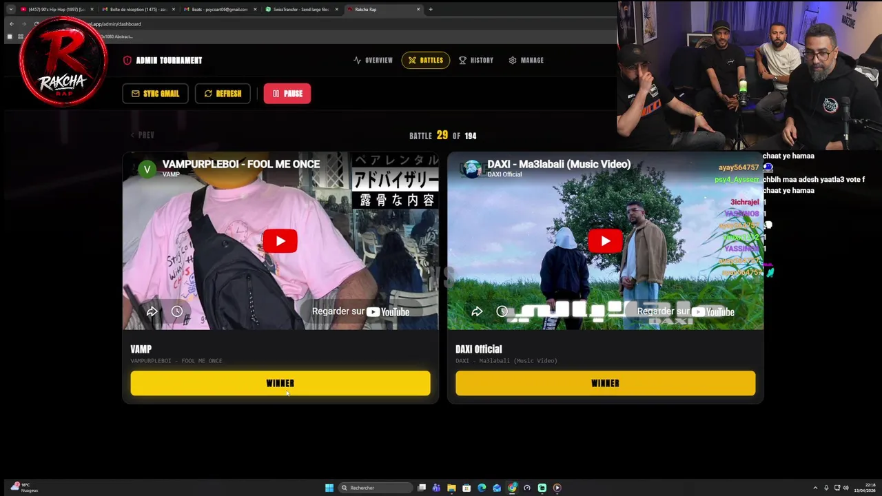The width and height of the screenshot is (882, 496).
Task: Click the Sync Gmail button
Action: pos(155,94)
